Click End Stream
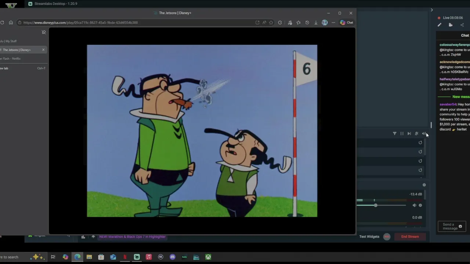 pos(410,236)
